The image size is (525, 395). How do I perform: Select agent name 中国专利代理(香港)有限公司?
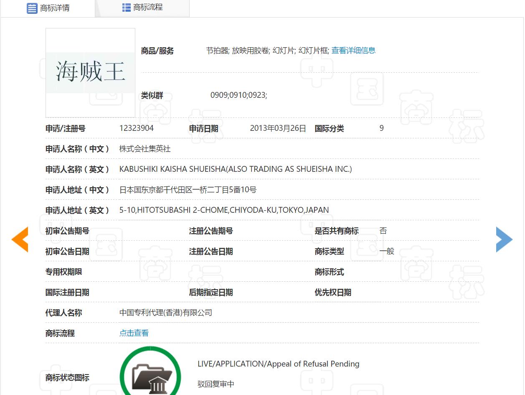click(166, 313)
